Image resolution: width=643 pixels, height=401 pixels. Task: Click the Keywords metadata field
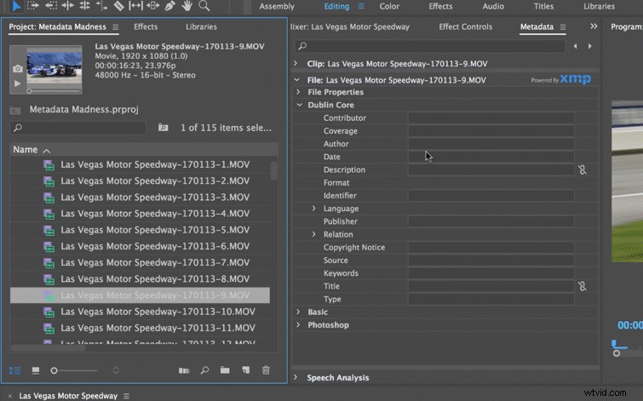[491, 273]
